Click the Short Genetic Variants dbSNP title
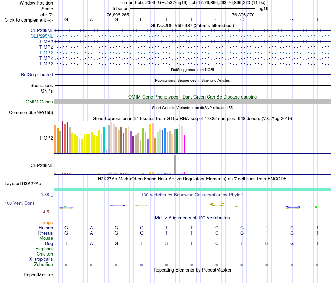The width and height of the screenshot is (331, 283). click(x=192, y=108)
